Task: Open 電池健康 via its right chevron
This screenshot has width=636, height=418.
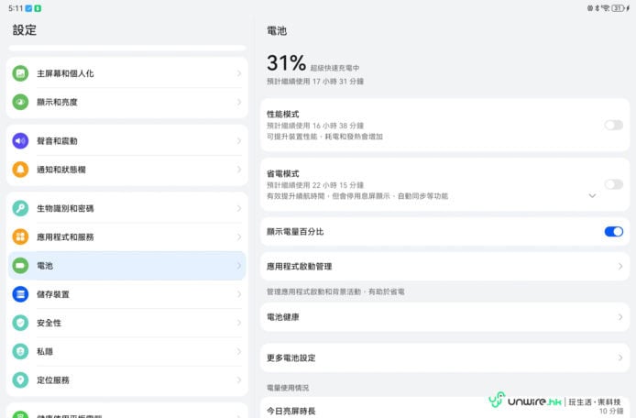Action: pyautogui.click(x=620, y=317)
